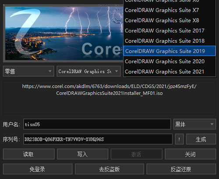Click the Corel lightning banner image
The width and height of the screenshot is (219, 179).
[x=64, y=33]
